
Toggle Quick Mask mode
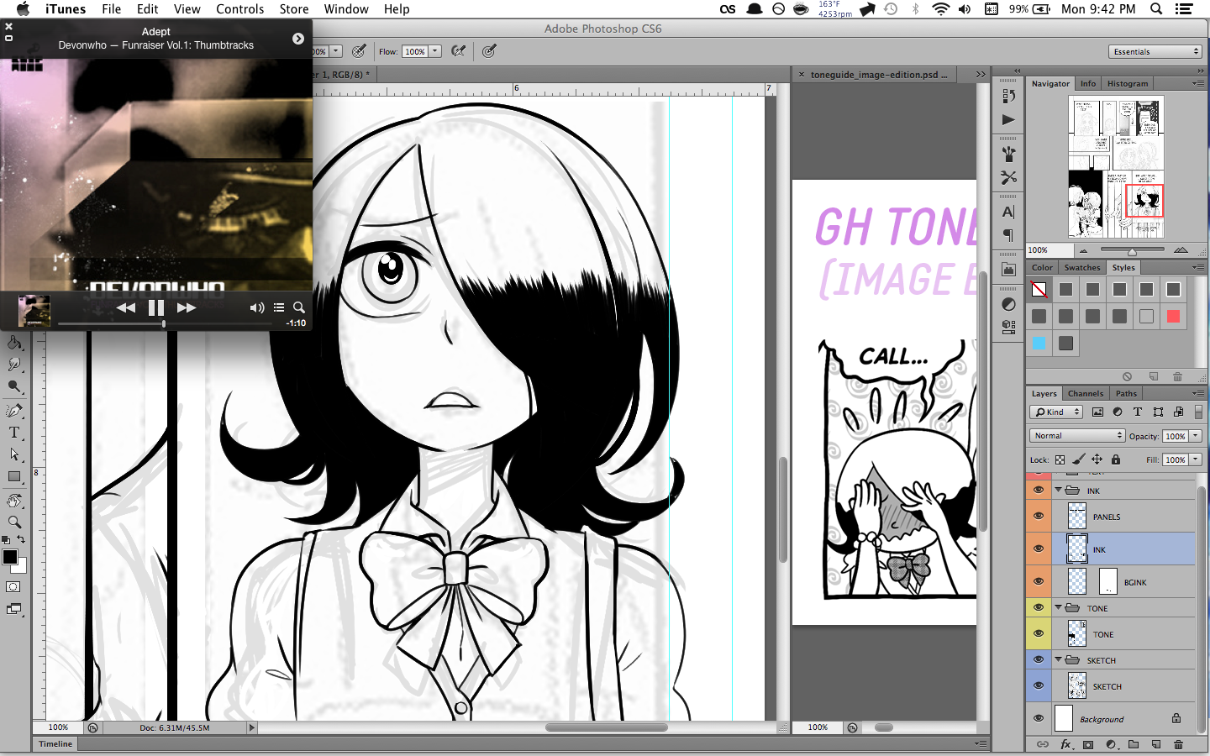pyautogui.click(x=13, y=586)
